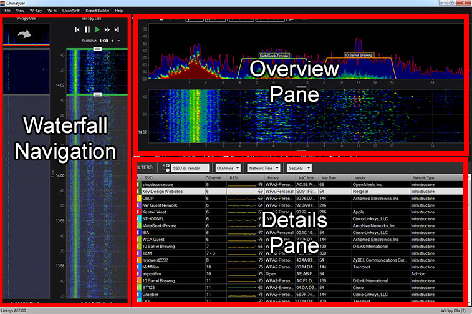Decrease the timespan with the minus icon
This screenshot has width=472, height=314.
point(118,41)
